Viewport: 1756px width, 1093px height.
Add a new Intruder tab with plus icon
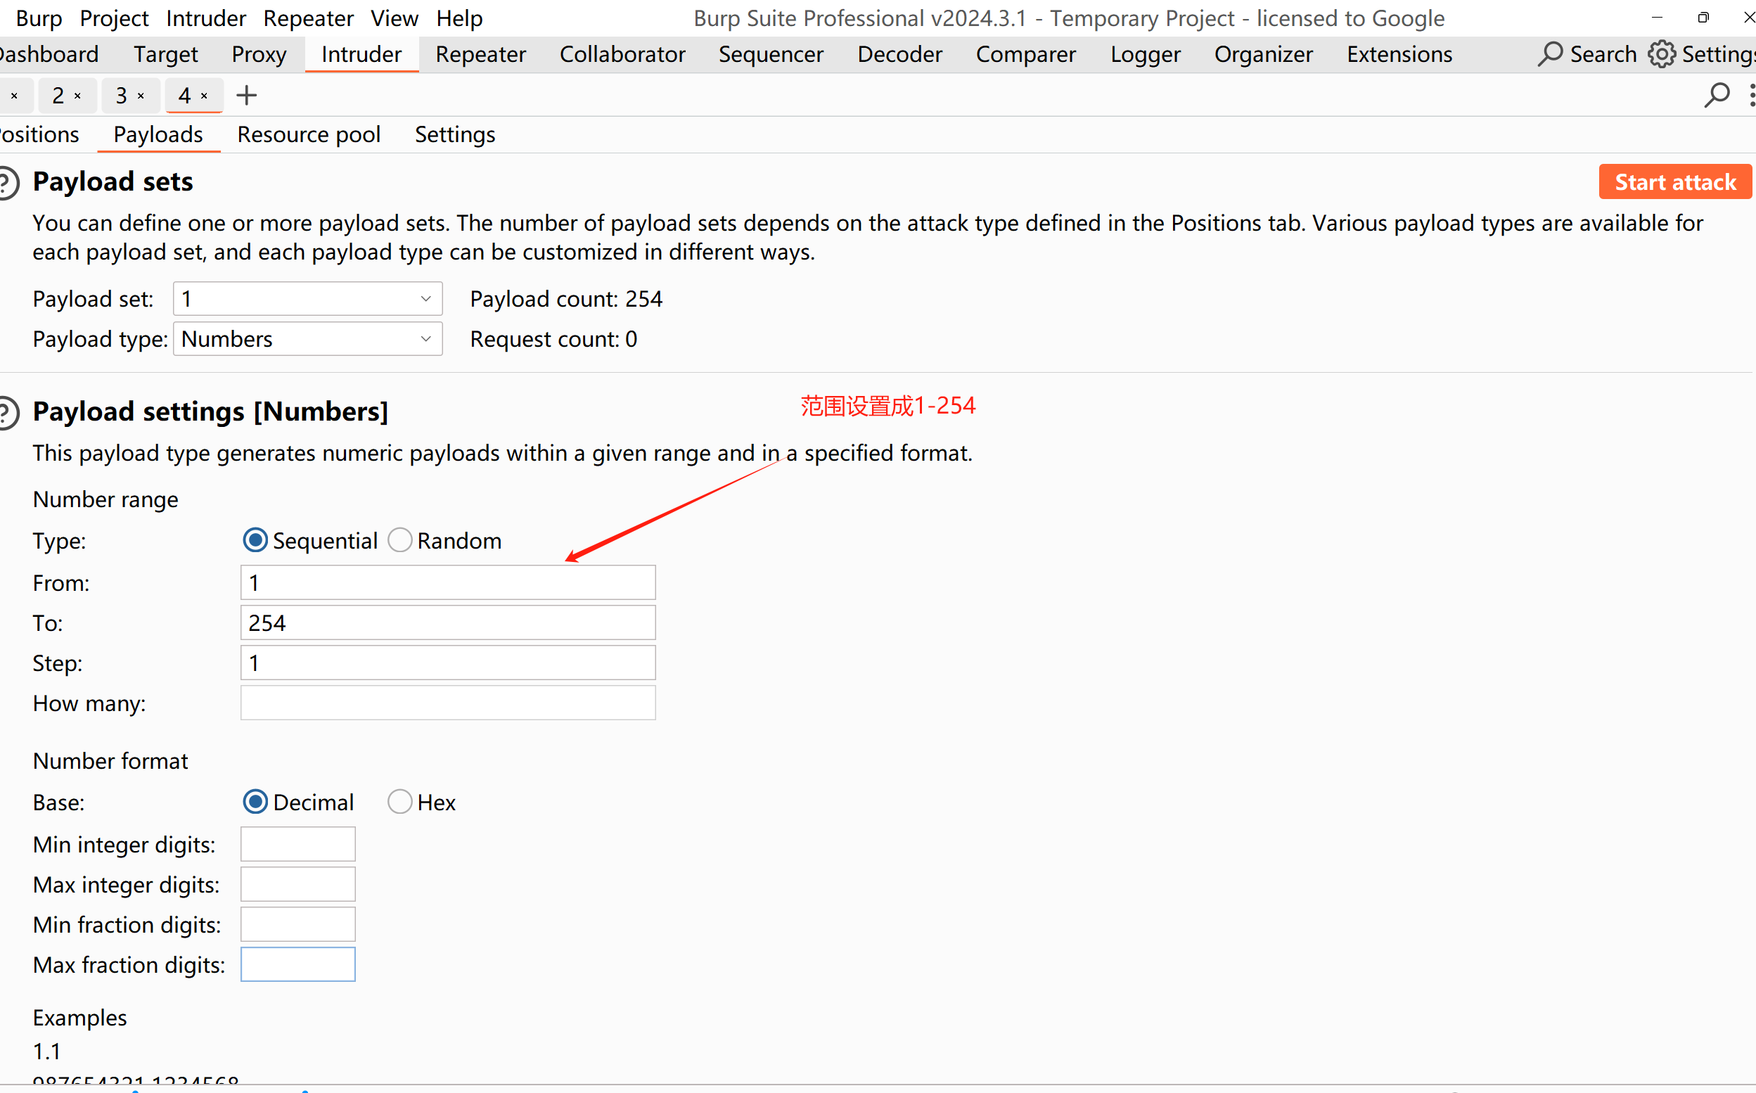point(246,96)
